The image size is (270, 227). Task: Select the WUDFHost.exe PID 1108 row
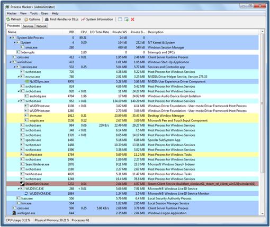click(x=132, y=106)
